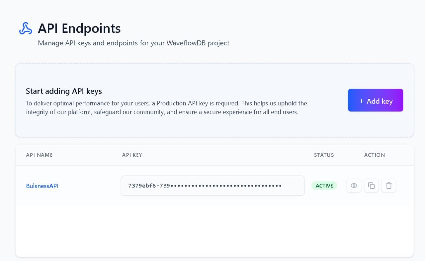Click the Production API key description paragraph
425x261 pixels.
click(166, 108)
